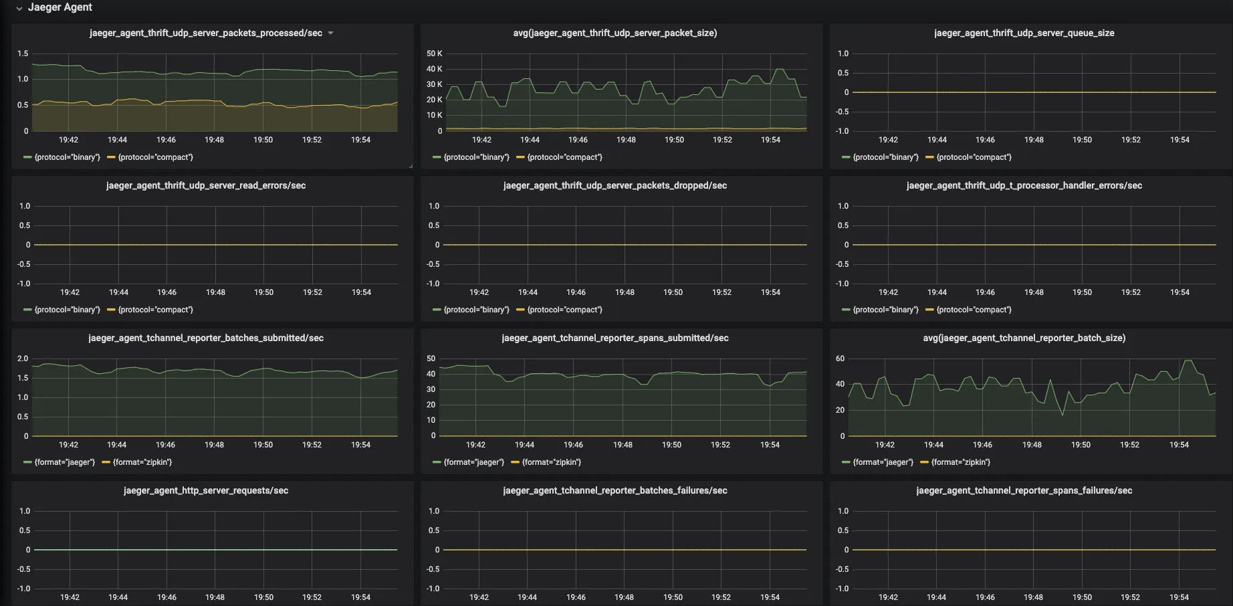
Task: Click the 19:50 time label in spans_submitted graph
Action: point(671,445)
